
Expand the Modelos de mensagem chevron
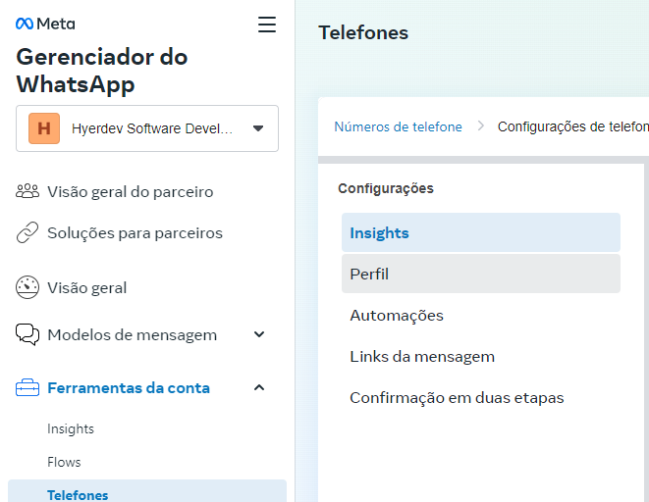click(259, 334)
